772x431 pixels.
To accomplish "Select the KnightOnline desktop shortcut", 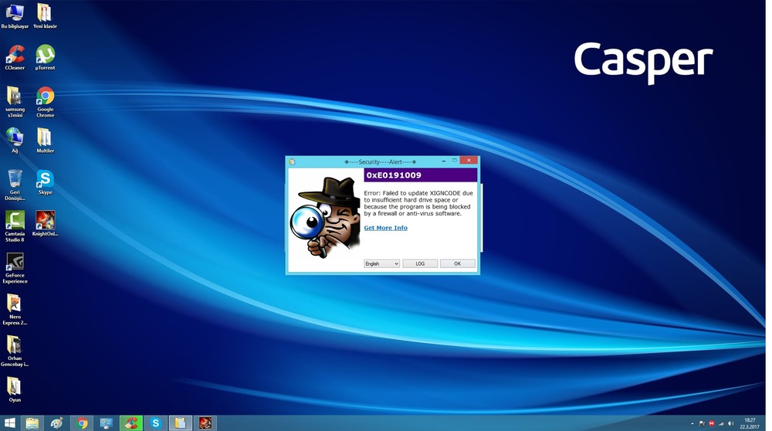I will pyautogui.click(x=45, y=224).
